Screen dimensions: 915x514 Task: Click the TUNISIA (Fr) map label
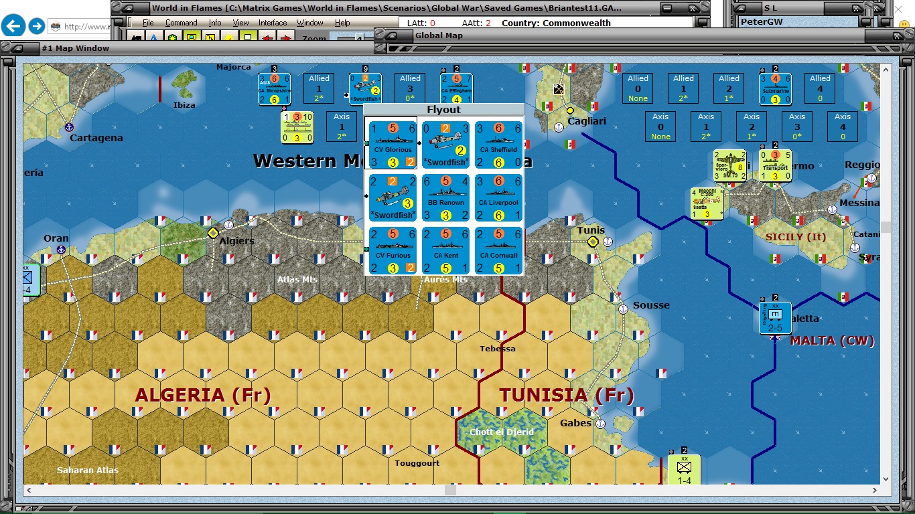(567, 395)
